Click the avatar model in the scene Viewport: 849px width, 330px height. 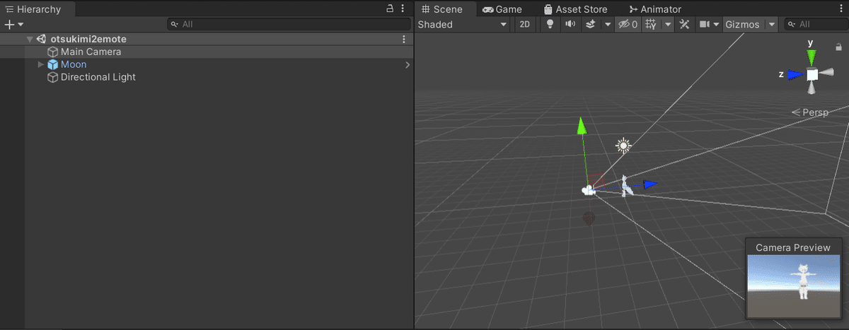click(x=625, y=186)
